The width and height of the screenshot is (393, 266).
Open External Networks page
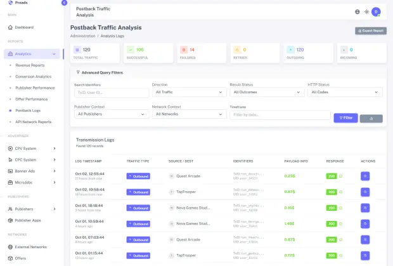(32, 247)
